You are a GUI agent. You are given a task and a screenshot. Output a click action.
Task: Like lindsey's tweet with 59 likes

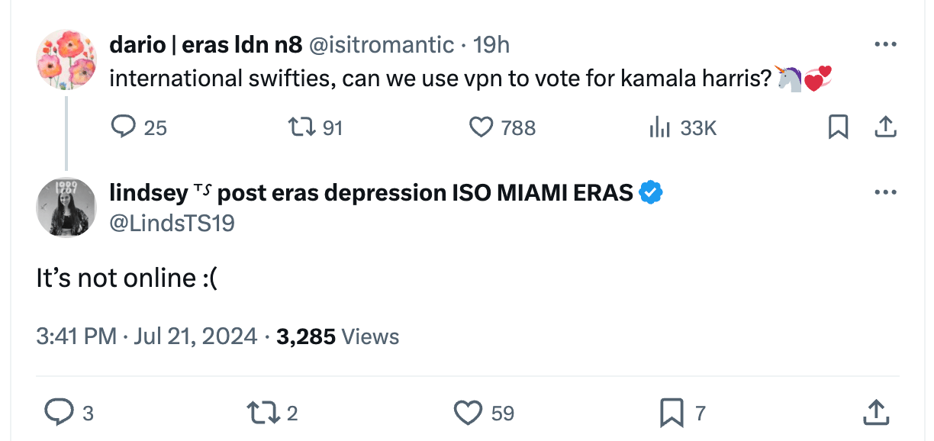tap(467, 413)
